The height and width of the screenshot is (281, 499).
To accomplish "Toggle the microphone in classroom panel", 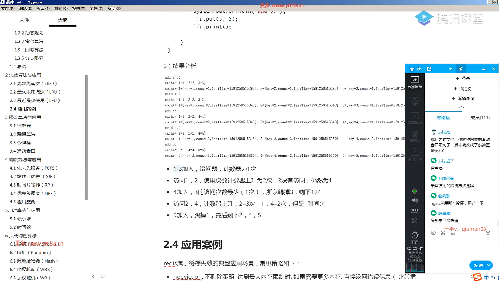I will (x=415, y=191).
